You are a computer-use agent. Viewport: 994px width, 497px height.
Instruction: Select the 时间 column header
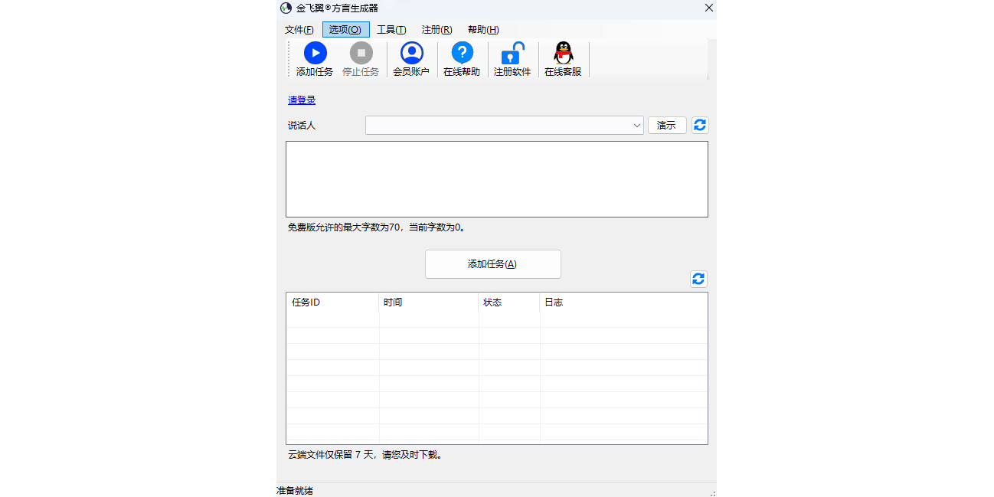tap(429, 302)
